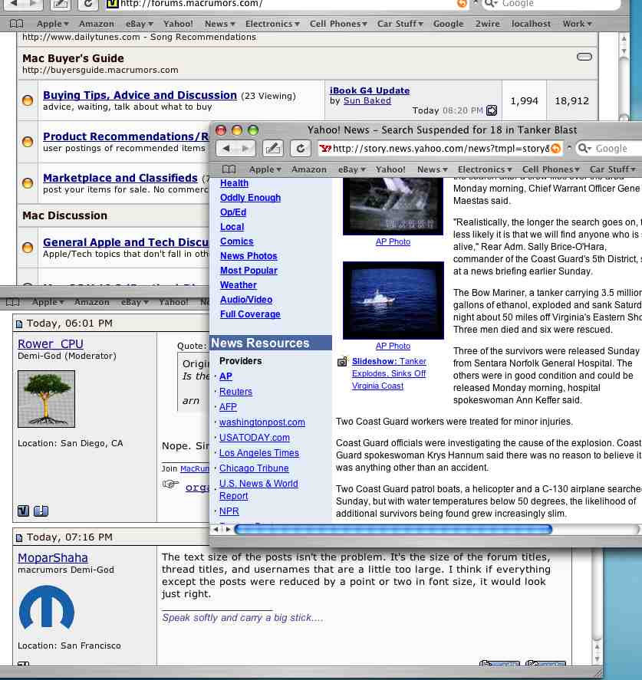Click the Coast Guard boat AP photo thumbnail
The width and height of the screenshot is (642, 680).
(393, 300)
